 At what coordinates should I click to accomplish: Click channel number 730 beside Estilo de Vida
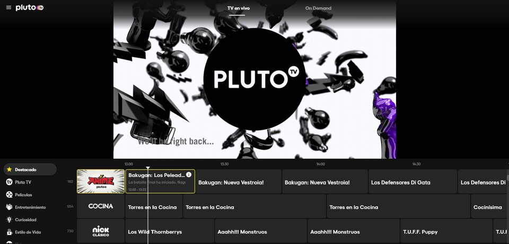(70, 231)
